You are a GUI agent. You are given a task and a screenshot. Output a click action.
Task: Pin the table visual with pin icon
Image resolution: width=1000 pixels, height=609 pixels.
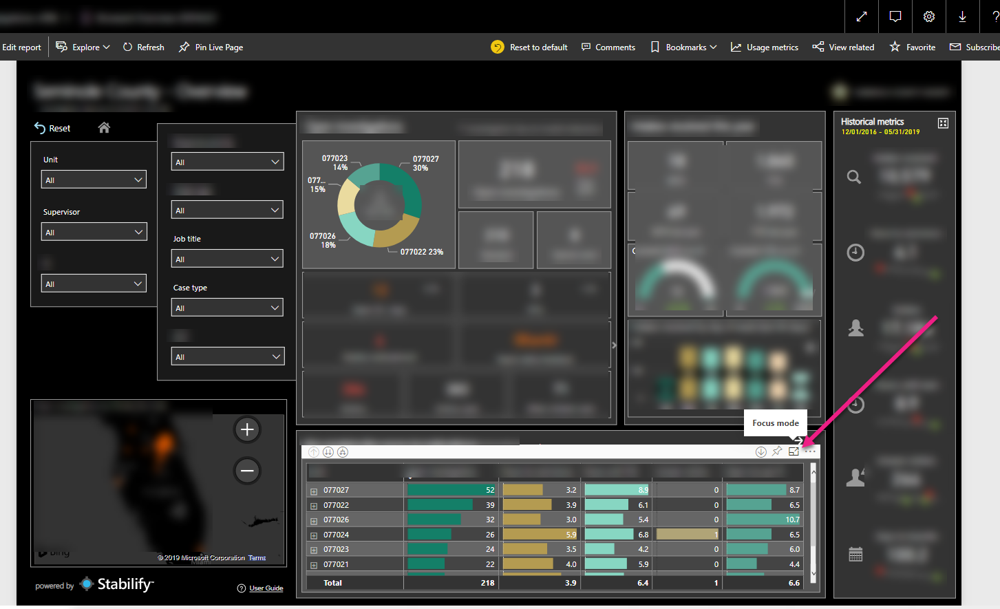777,451
